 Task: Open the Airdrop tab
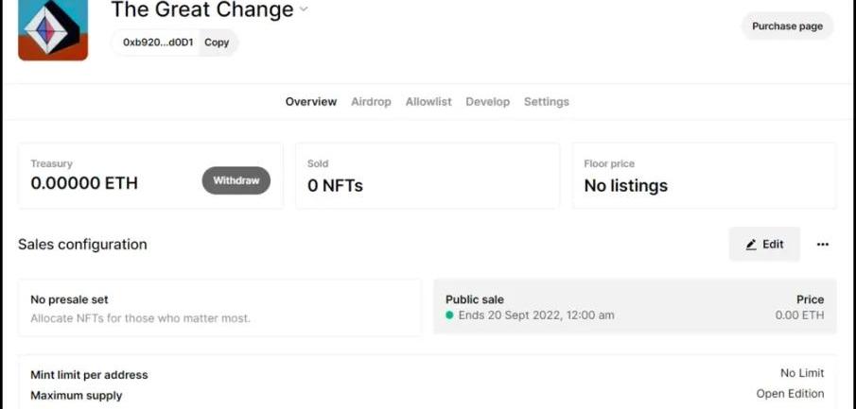point(371,102)
